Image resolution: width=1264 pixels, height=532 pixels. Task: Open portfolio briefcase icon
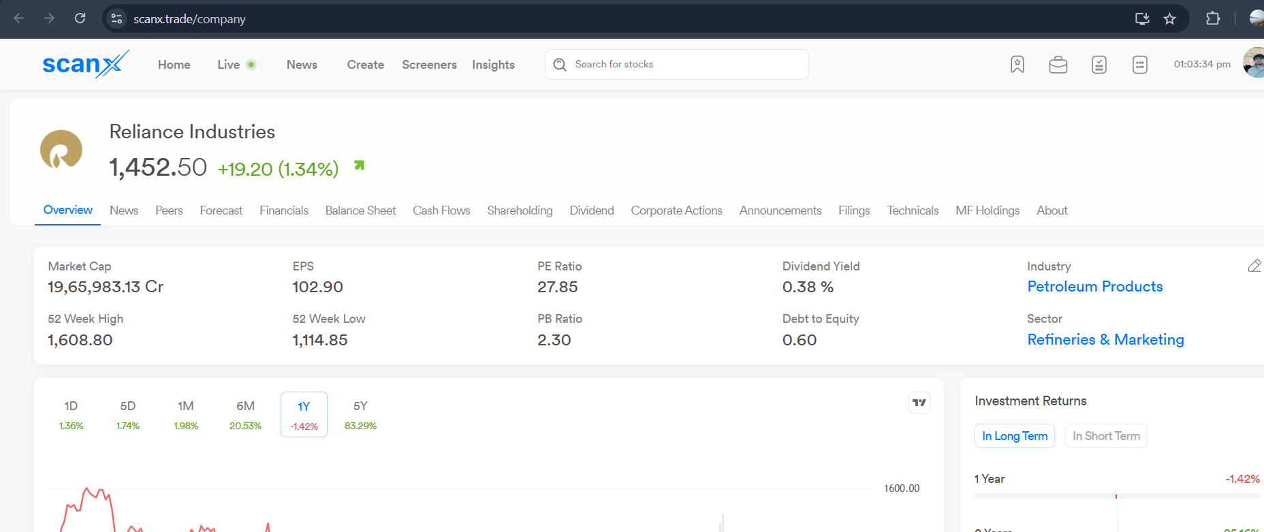[x=1058, y=65]
